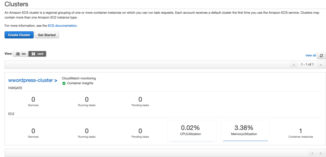Screen dimensions: 326x157
Task: Click the refresh clusters icon
Action: [322, 56]
